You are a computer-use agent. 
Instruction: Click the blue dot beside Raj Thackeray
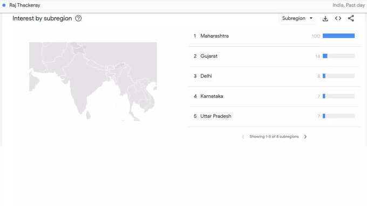pos(4,5)
